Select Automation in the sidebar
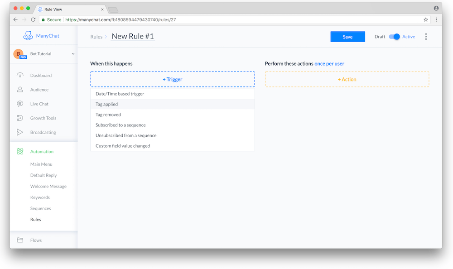This screenshot has height=269, width=453. [x=42, y=151]
